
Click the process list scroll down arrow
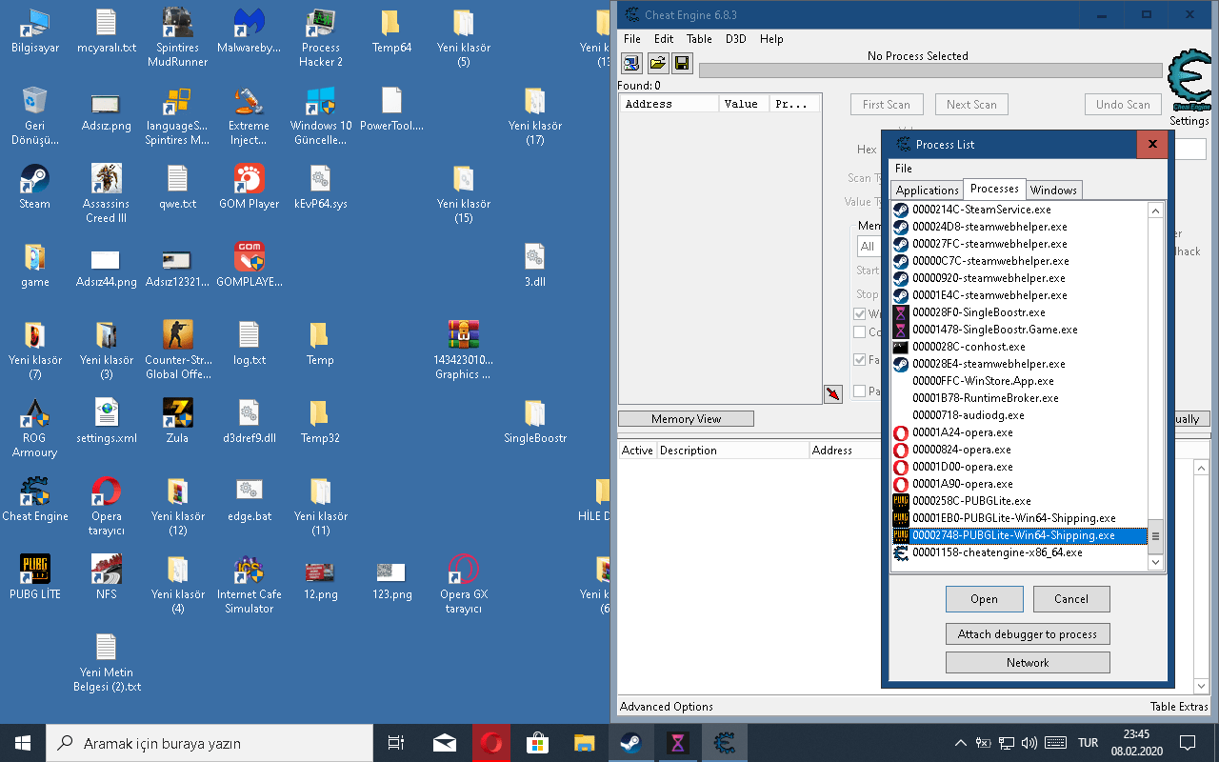click(x=1156, y=562)
